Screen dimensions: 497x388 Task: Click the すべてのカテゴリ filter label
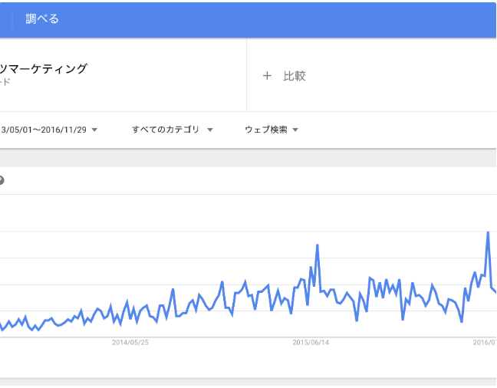pyautogui.click(x=166, y=130)
